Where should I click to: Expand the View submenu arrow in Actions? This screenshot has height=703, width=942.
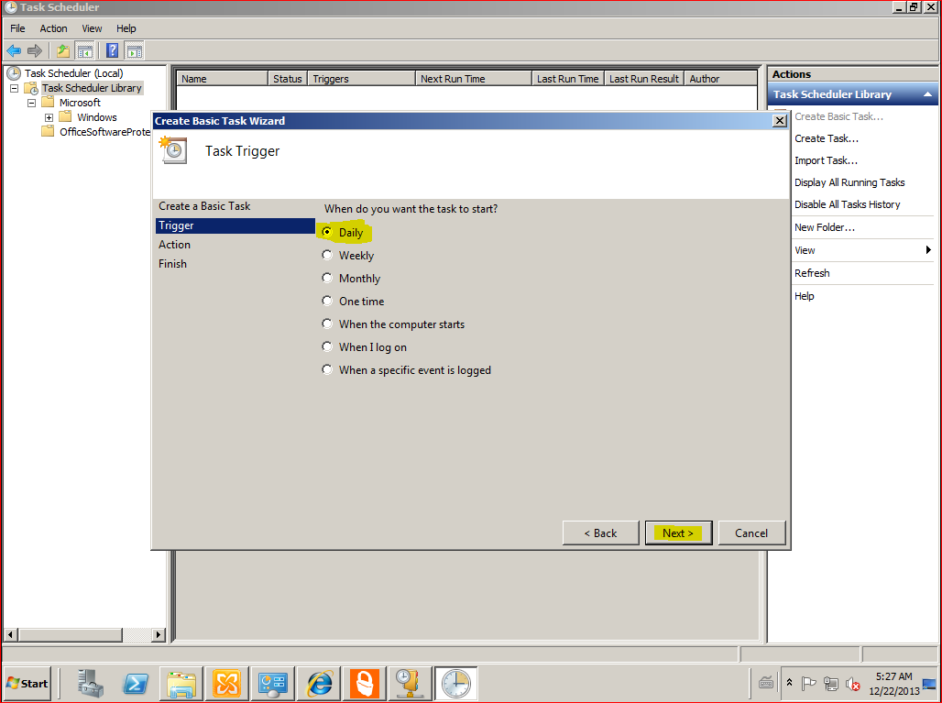(928, 250)
